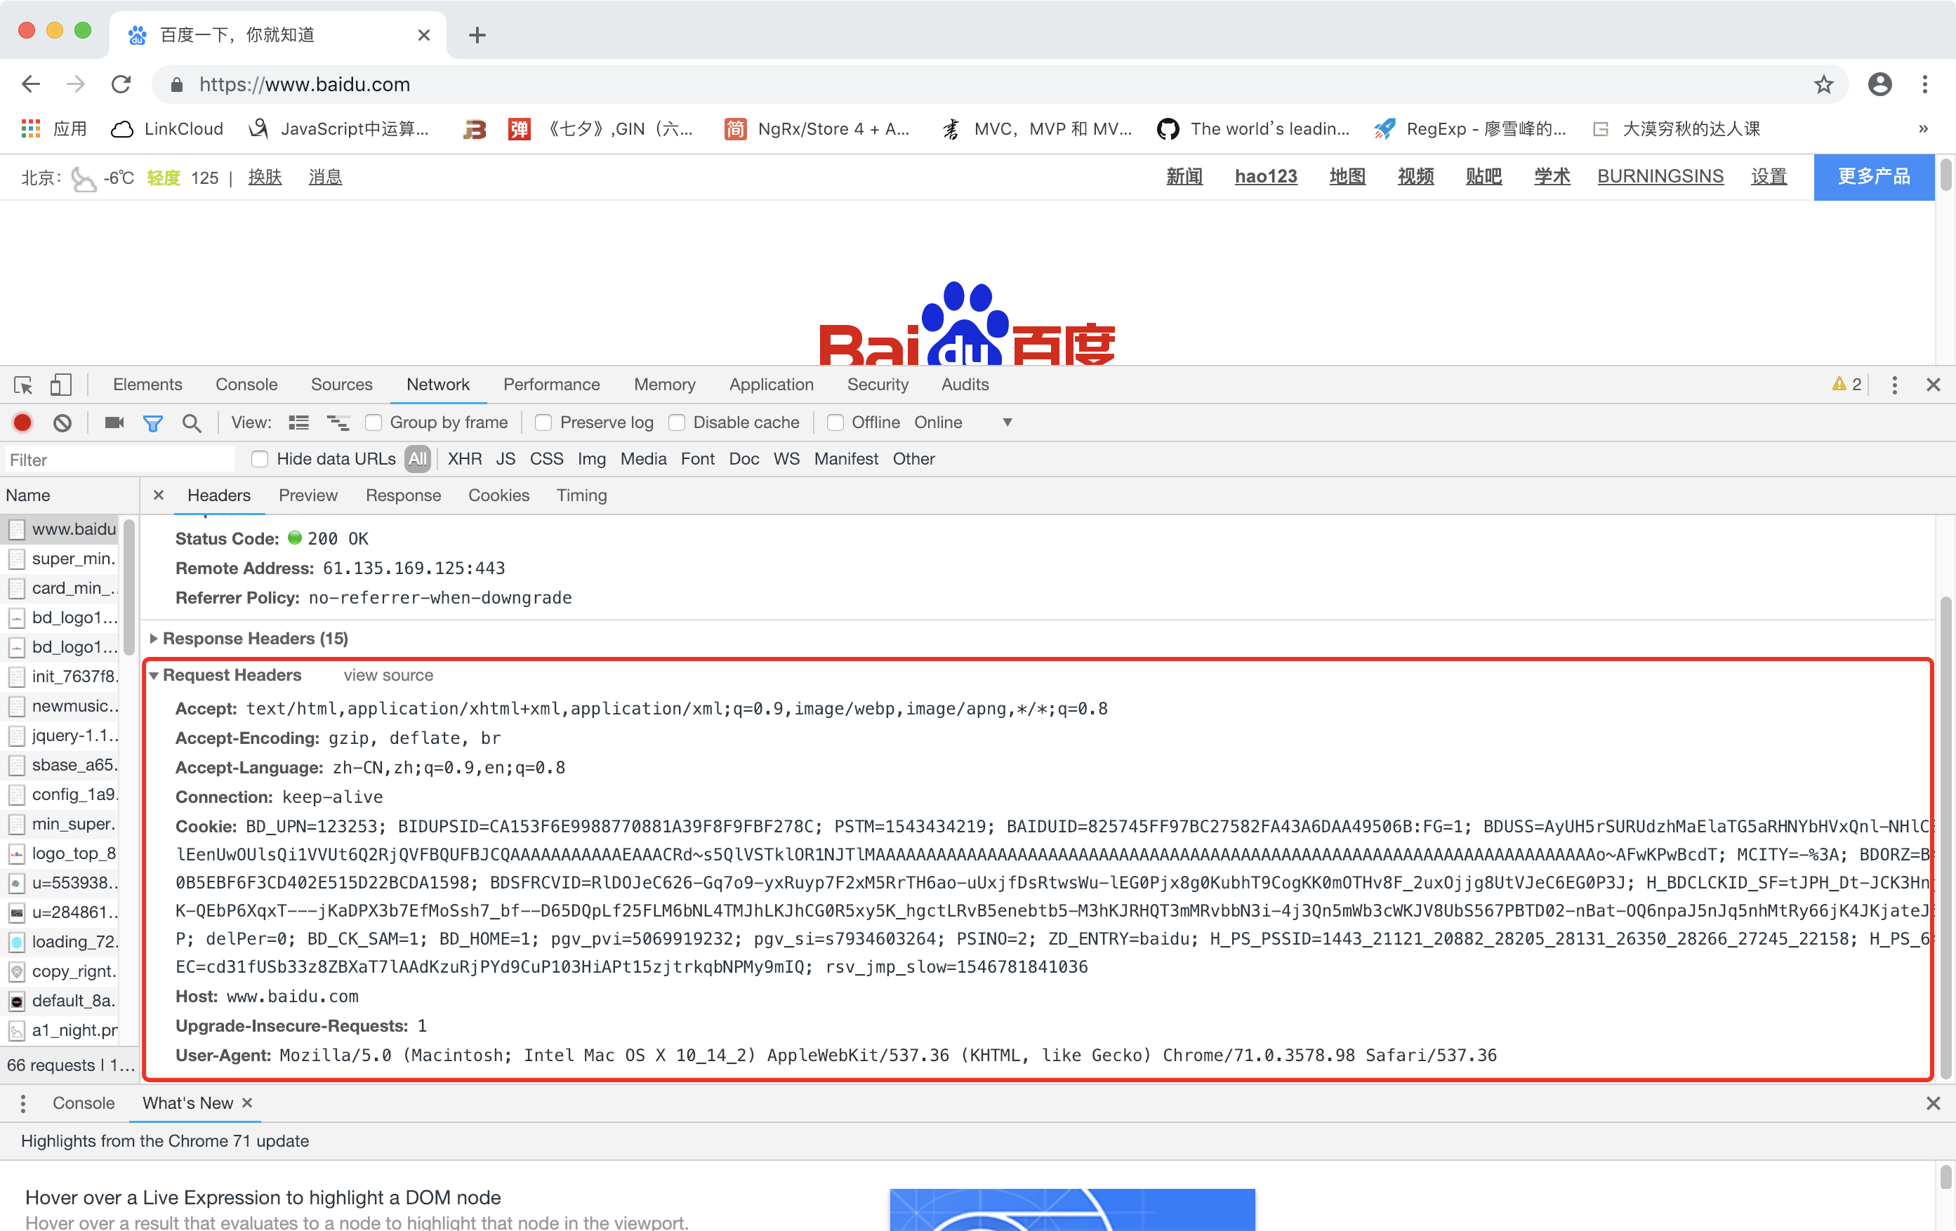
Task: Filter requests by XHR
Action: click(x=465, y=459)
